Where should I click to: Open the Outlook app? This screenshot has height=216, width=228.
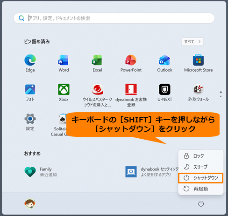[164, 60]
